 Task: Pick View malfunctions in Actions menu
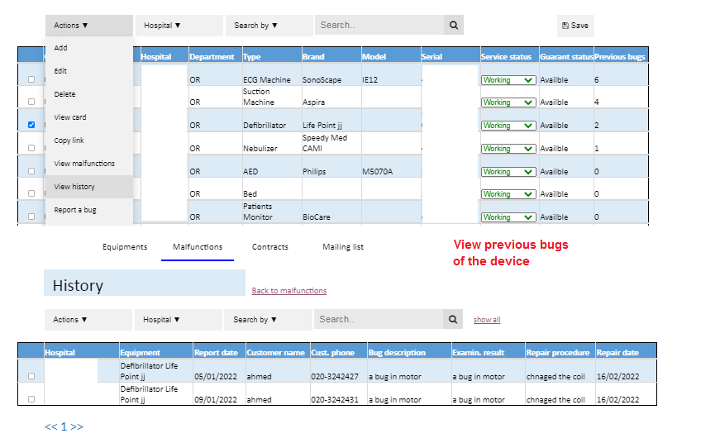84,164
